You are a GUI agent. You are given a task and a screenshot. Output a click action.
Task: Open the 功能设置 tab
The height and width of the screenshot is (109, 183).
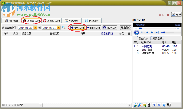(92, 21)
